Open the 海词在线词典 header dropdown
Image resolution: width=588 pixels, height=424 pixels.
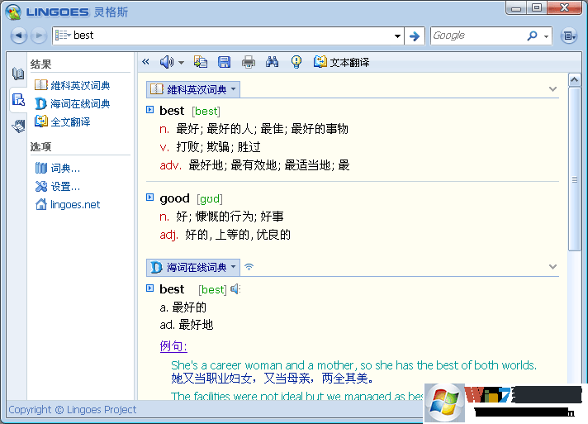[234, 267]
